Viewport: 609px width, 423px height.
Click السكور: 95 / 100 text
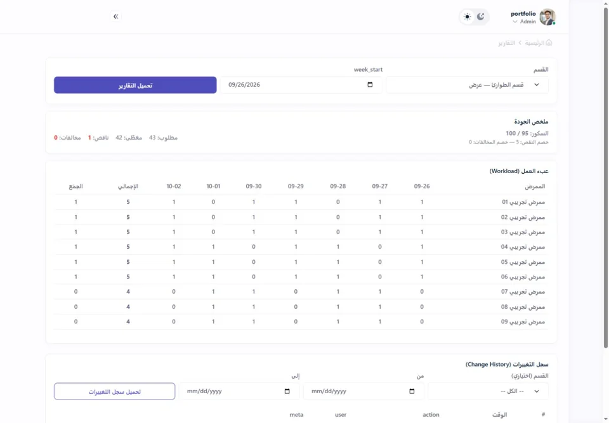pyautogui.click(x=527, y=133)
